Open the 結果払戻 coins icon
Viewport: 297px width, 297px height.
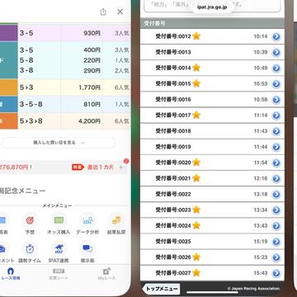tap(116, 220)
